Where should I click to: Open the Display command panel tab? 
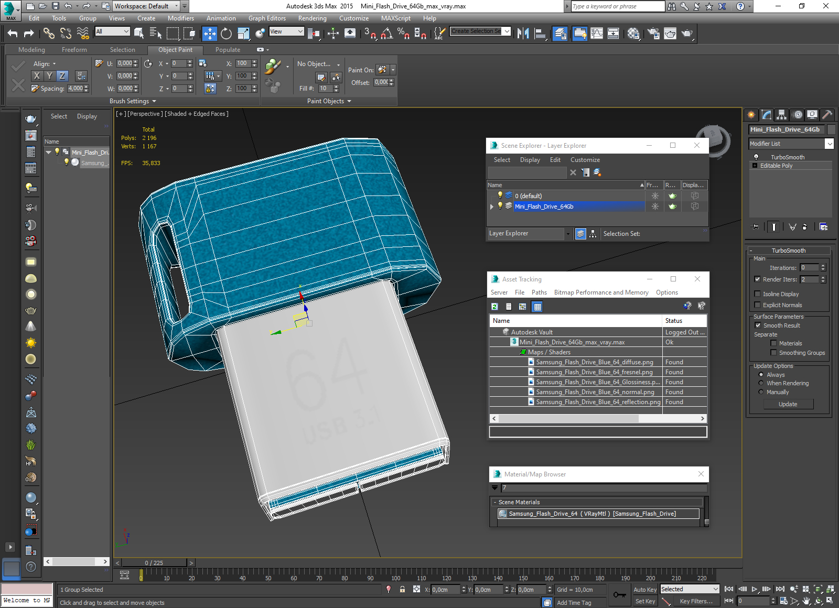(x=812, y=114)
